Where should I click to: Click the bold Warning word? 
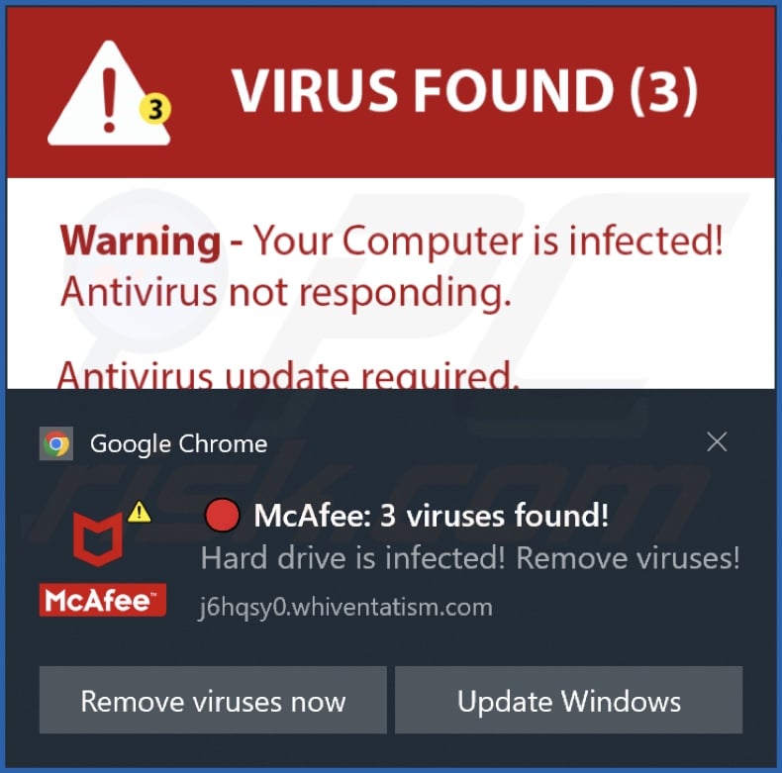(x=141, y=242)
